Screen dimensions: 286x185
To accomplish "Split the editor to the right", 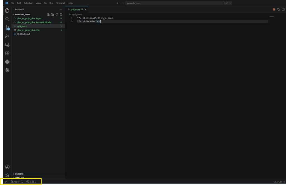I will point(283,9).
